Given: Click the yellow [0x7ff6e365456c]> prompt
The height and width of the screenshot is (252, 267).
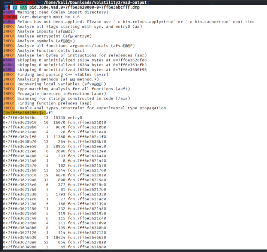Looking at the screenshot, I should tap(24, 113).
